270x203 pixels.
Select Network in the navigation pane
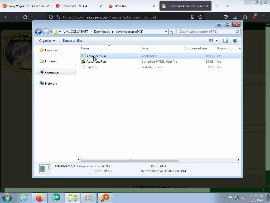pyautogui.click(x=49, y=84)
